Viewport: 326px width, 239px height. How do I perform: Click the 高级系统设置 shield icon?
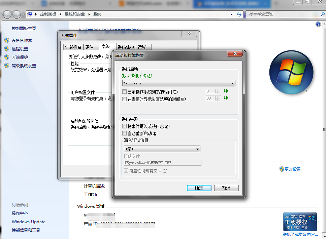tap(7, 66)
